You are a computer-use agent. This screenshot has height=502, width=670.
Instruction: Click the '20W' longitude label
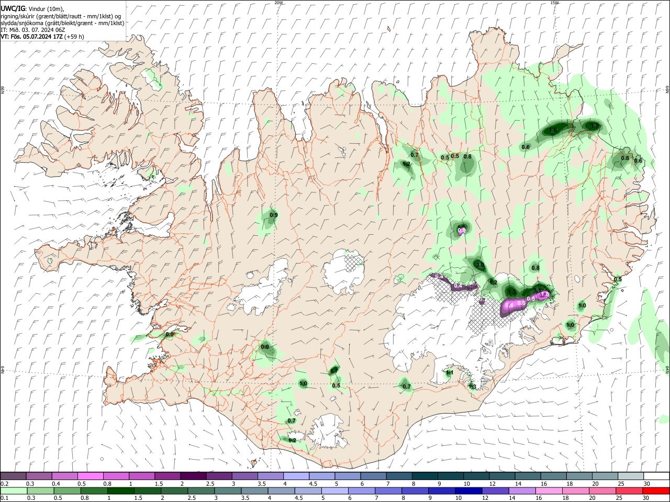pyautogui.click(x=278, y=3)
